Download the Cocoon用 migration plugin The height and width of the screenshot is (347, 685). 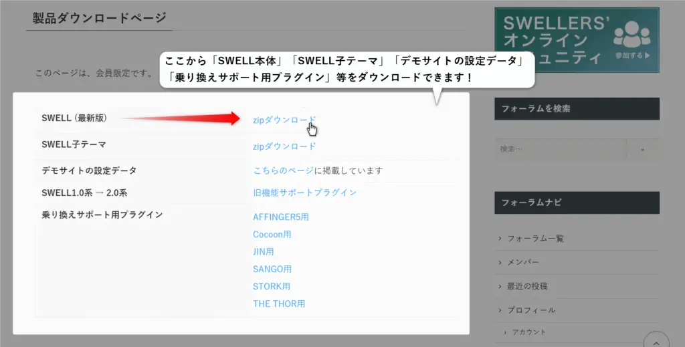tap(272, 235)
